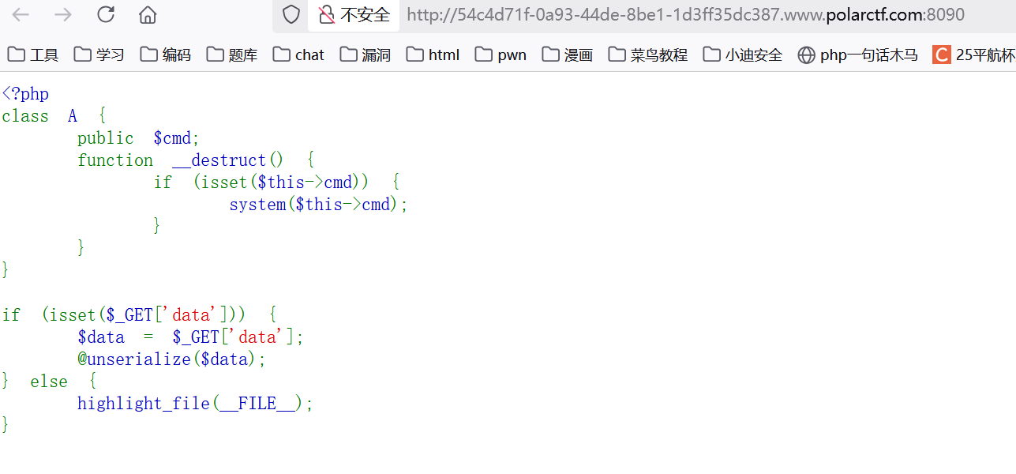Go to the browser home page
This screenshot has height=474, width=1016.
click(148, 14)
